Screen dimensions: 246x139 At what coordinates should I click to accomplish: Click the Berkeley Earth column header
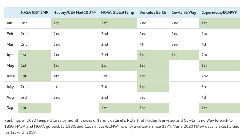[153, 12]
